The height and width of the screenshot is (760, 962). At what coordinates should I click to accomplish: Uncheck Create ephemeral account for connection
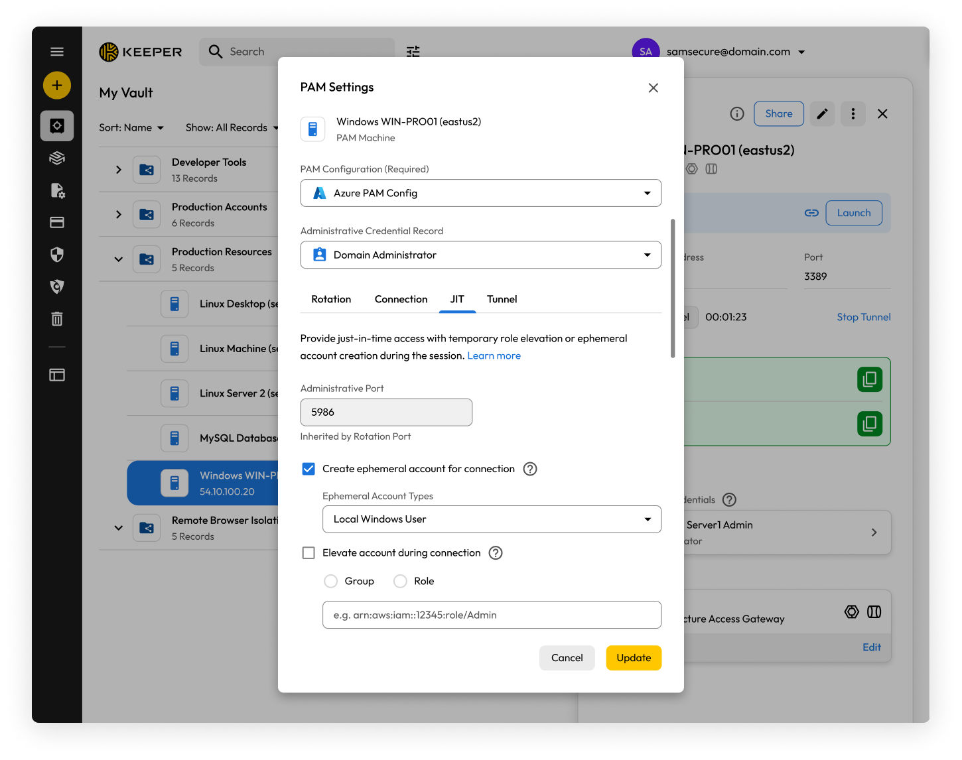coord(309,469)
